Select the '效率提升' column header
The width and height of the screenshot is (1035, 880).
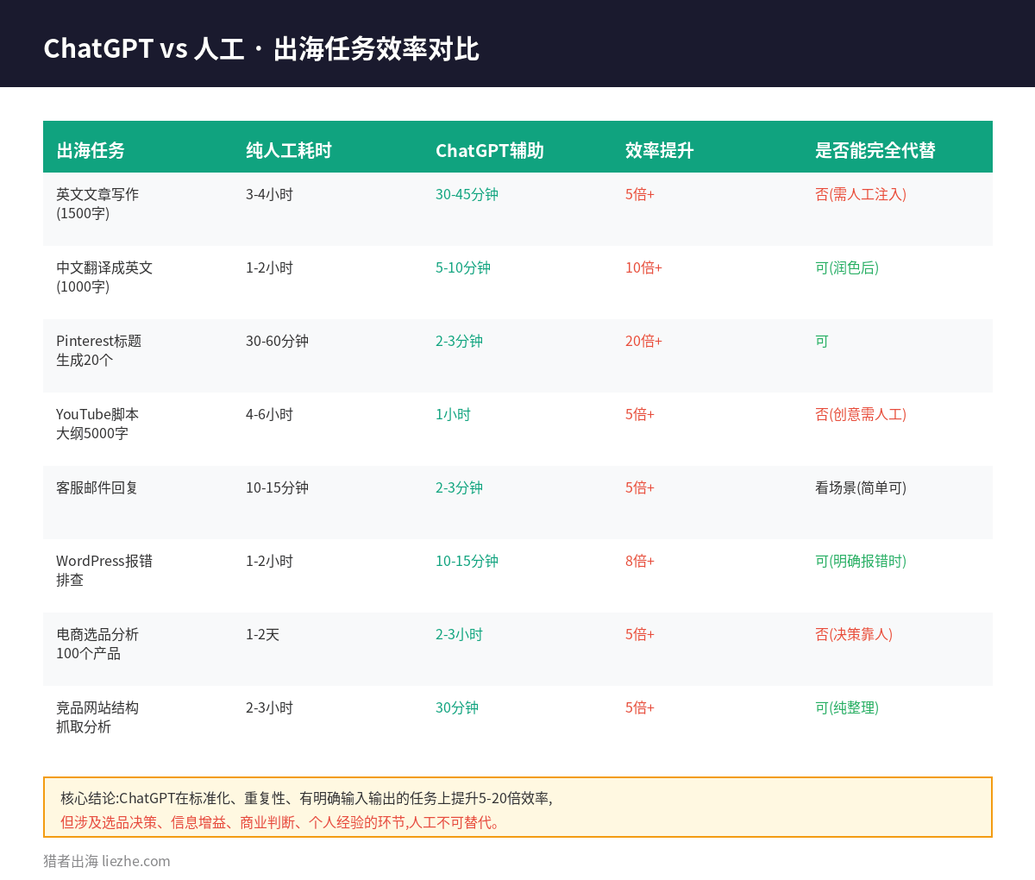660,150
